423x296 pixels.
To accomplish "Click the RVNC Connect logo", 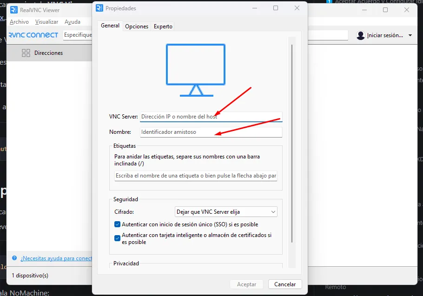I will pos(33,35).
